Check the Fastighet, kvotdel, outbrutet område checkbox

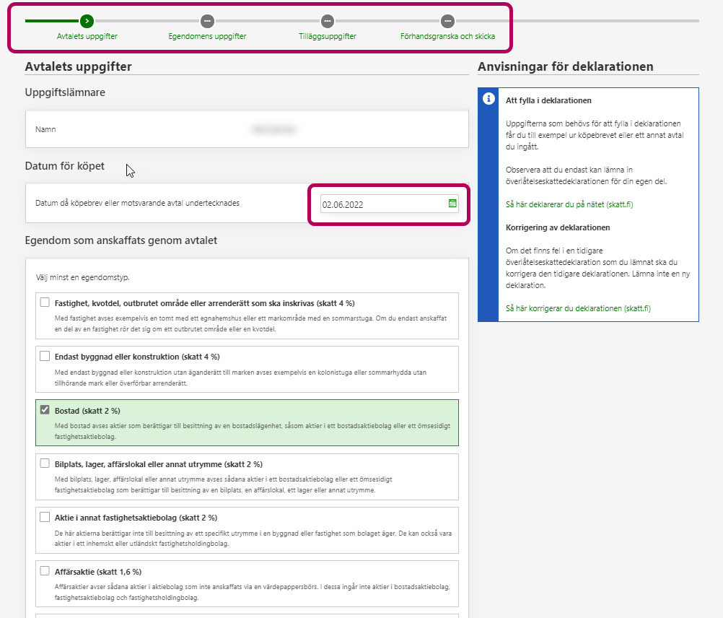pyautogui.click(x=45, y=303)
